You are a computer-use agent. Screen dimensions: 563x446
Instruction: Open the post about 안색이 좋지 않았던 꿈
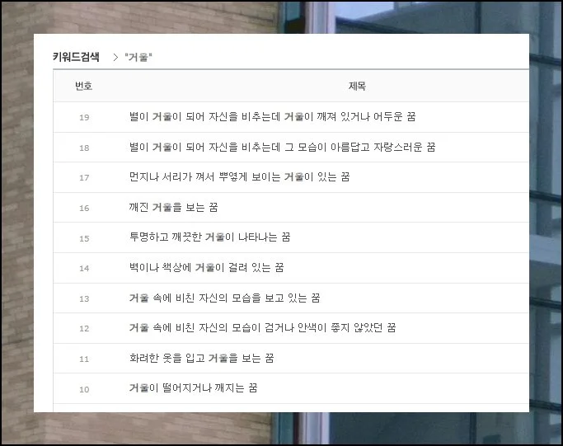262,328
